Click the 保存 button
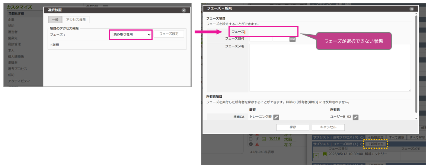 pos(293,127)
